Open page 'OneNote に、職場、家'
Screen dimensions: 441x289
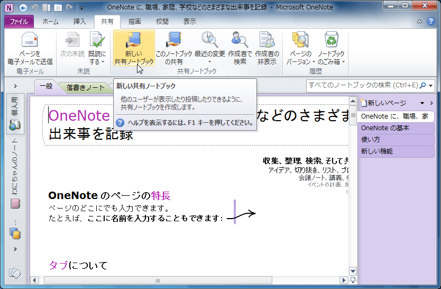point(396,116)
